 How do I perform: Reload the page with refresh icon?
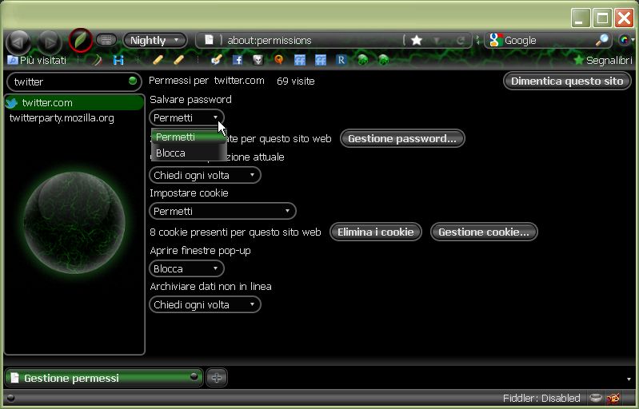(x=461, y=40)
